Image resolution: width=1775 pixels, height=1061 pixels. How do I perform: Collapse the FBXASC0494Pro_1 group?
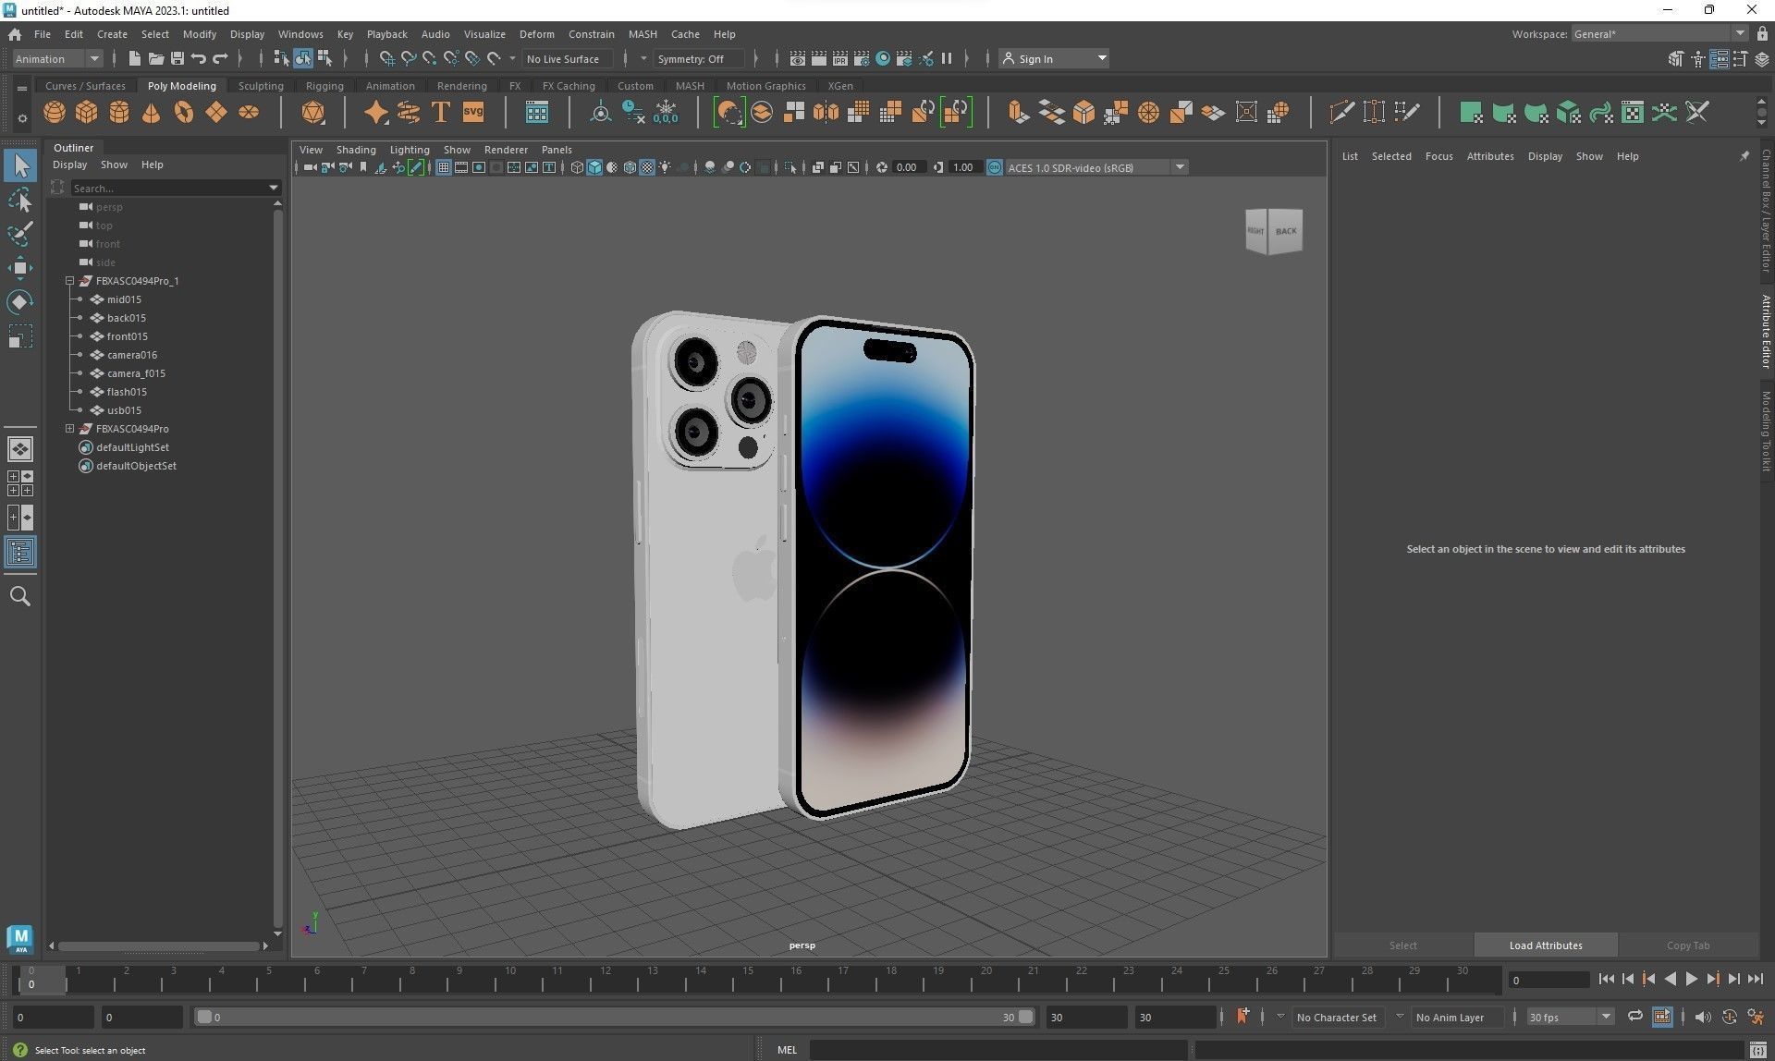point(69,281)
